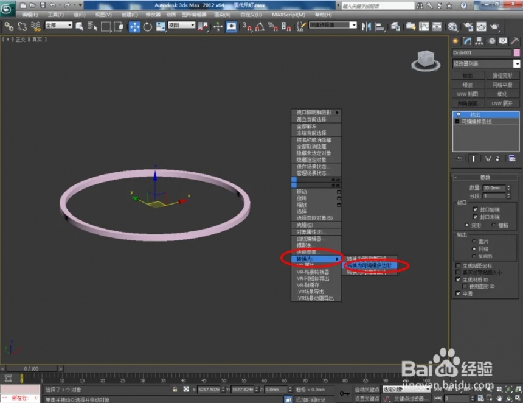Enable 生成贴图坐标 checkbox
Screen dimensions: 523x403
458,266
